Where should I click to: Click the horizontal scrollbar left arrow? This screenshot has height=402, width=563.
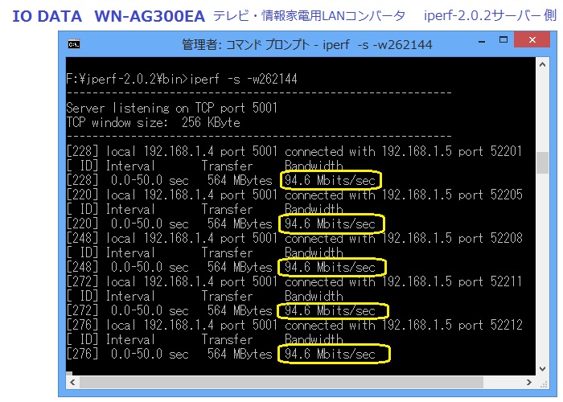(72, 382)
